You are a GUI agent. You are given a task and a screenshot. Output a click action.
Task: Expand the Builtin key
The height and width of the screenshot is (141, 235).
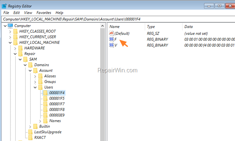(30, 127)
